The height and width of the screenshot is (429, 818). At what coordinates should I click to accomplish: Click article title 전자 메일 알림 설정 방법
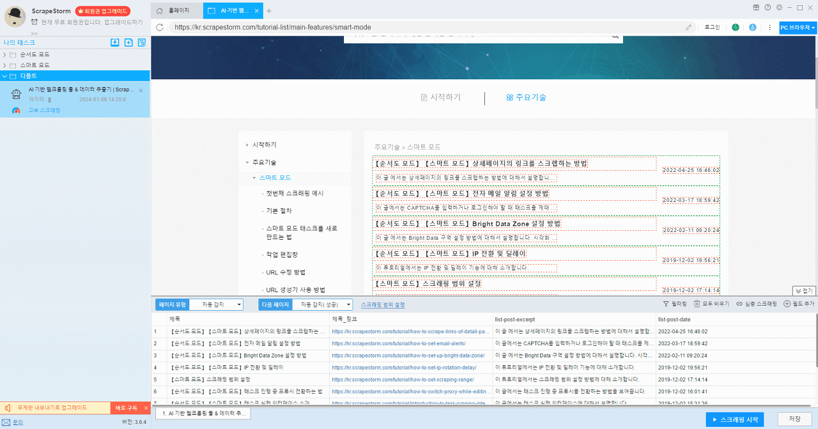tap(461, 194)
